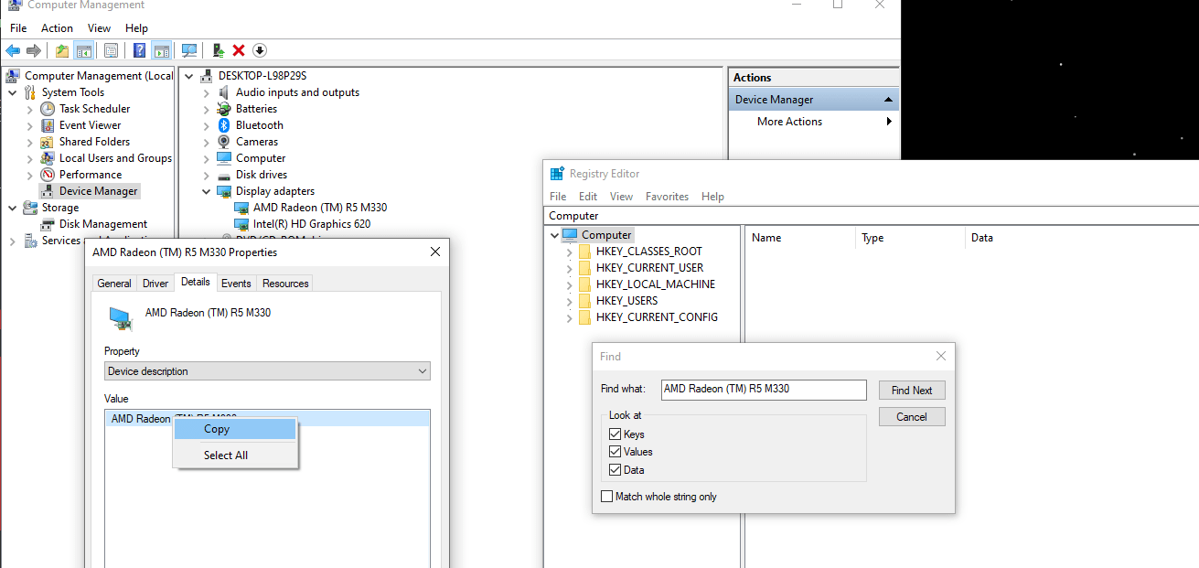Click the Disable device down-arrow icon
The height and width of the screenshot is (568, 1199).
pyautogui.click(x=260, y=50)
